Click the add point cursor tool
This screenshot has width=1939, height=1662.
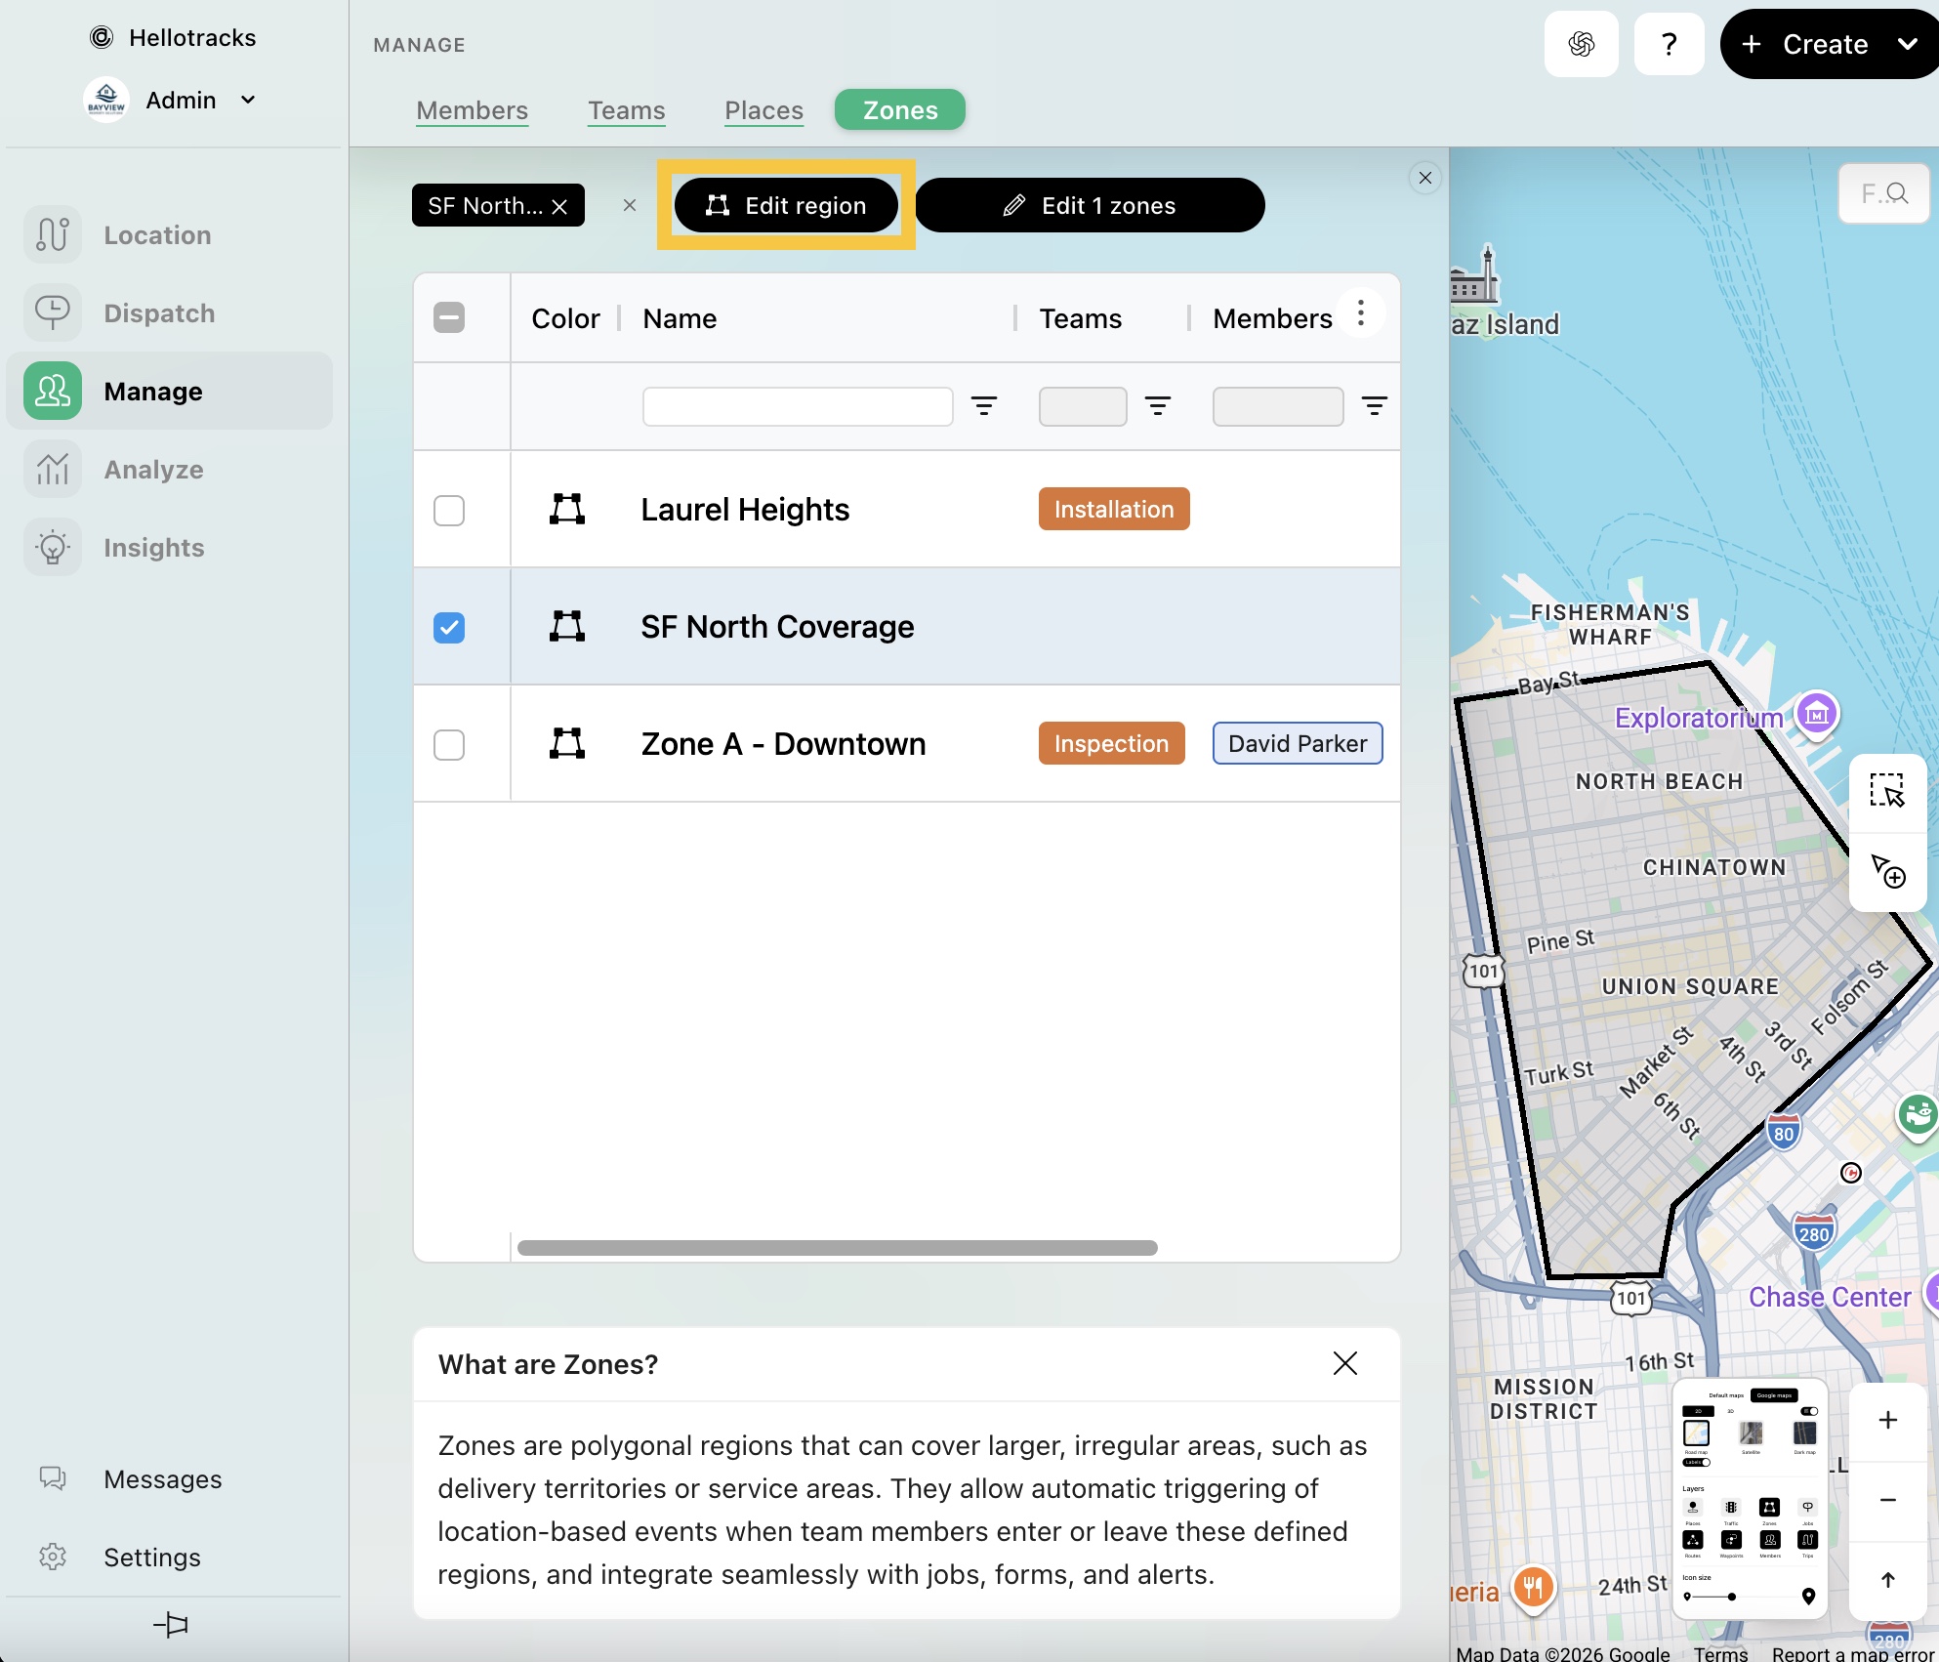(x=1887, y=871)
